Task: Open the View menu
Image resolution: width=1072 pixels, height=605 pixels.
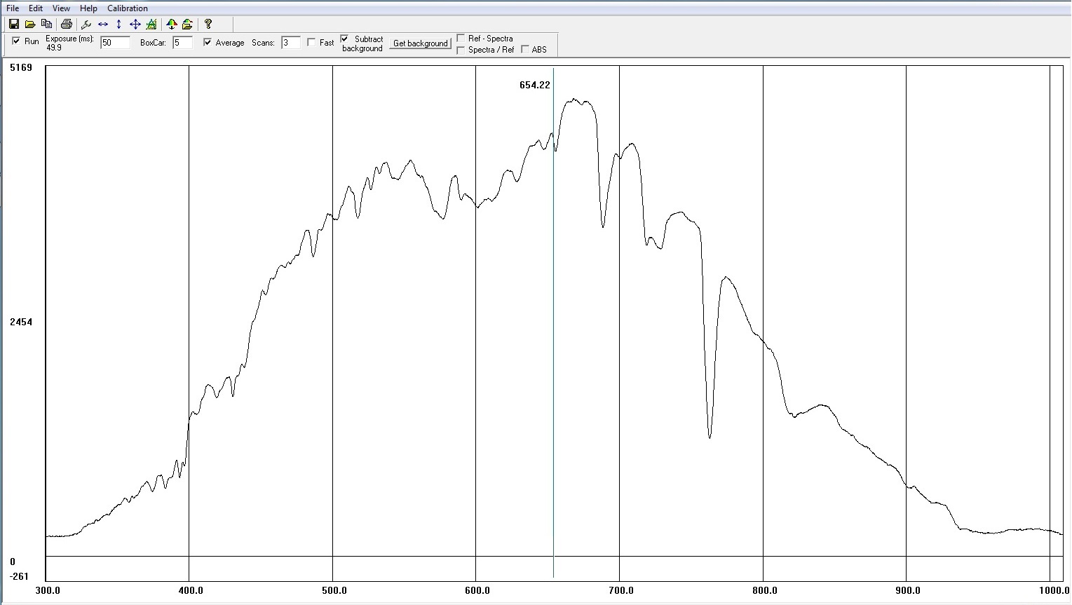Action: (x=62, y=8)
